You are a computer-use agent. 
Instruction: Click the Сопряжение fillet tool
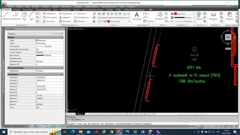point(81,18)
